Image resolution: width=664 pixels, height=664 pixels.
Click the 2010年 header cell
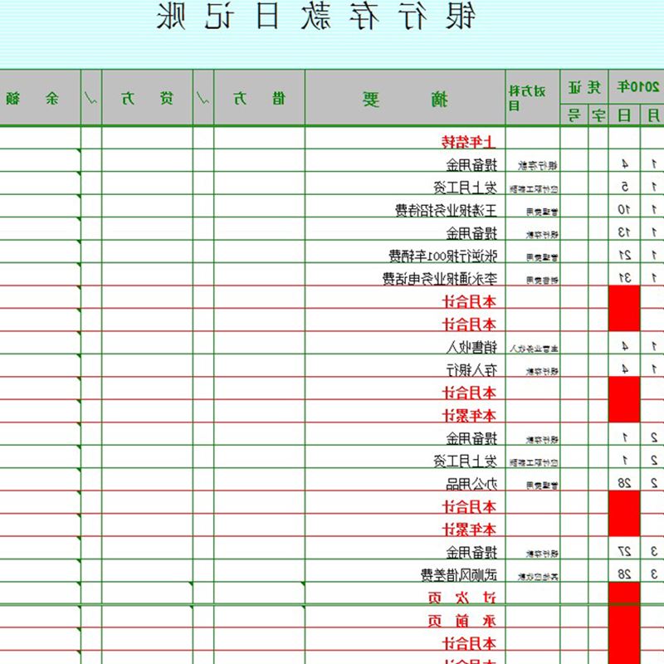(x=637, y=86)
